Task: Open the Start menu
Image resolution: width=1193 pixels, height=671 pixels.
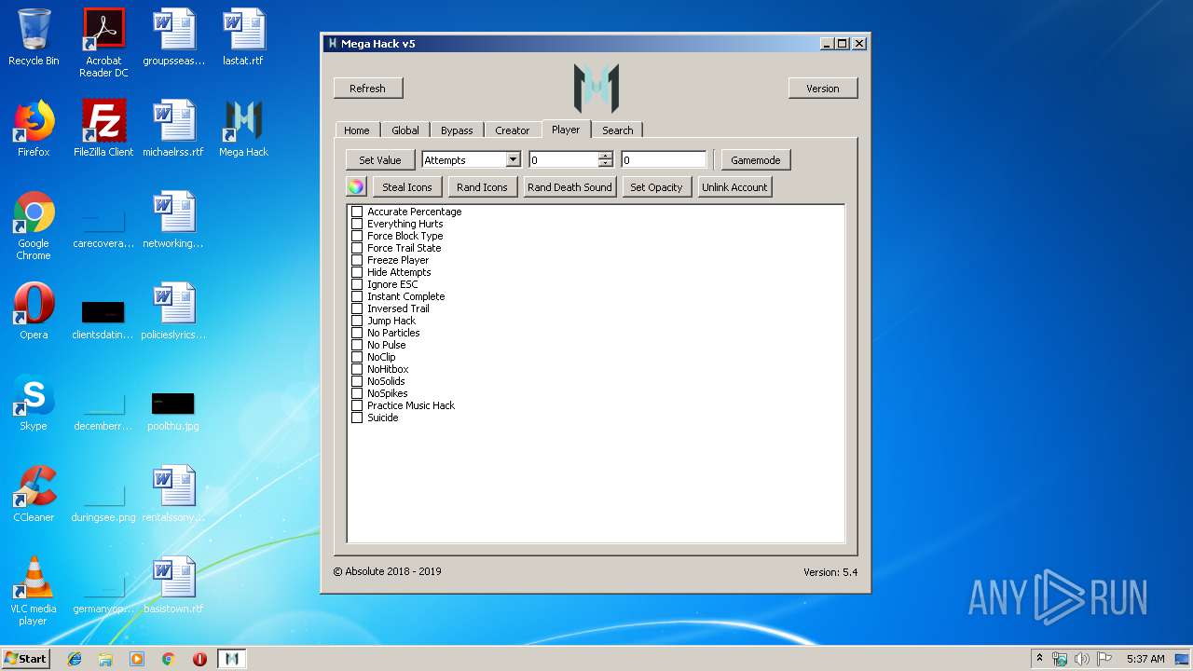Action: coord(26,659)
